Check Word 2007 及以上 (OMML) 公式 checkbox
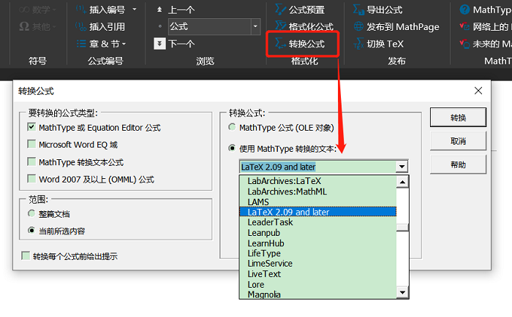 (x=31, y=179)
